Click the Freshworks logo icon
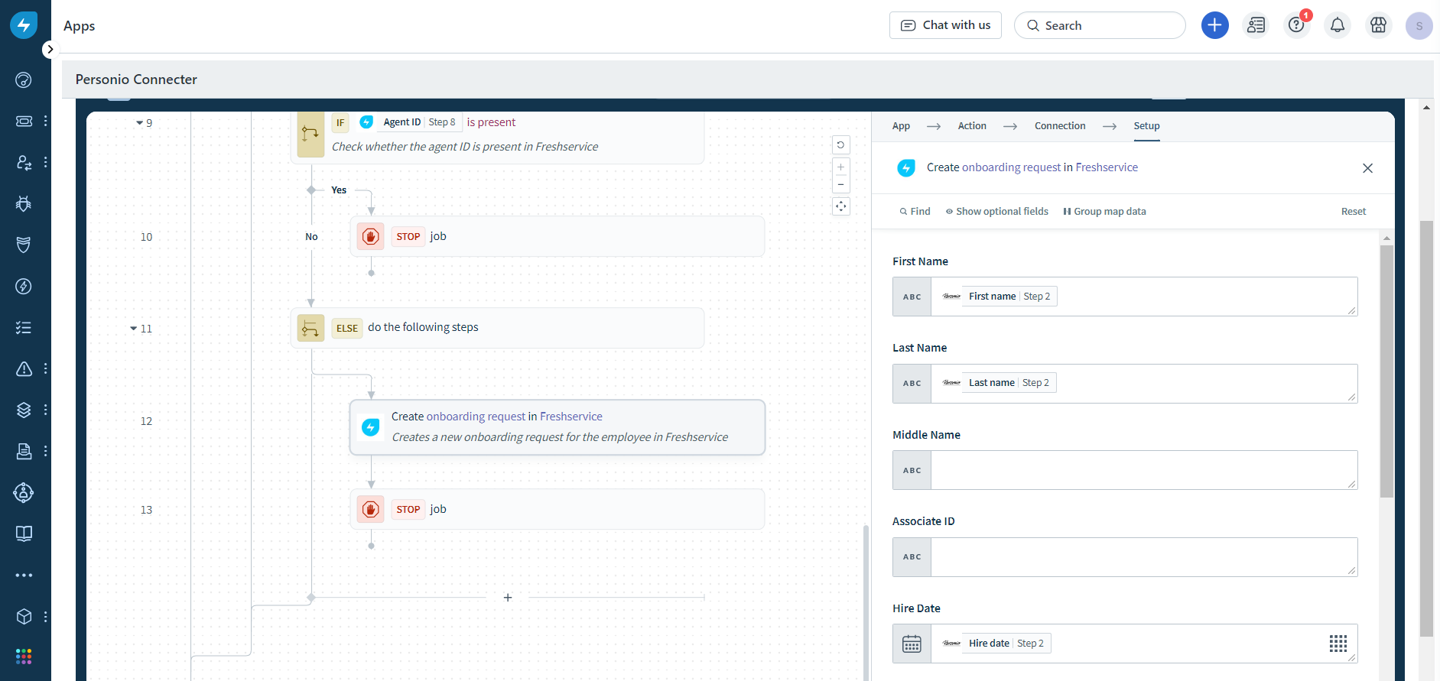The height and width of the screenshot is (681, 1440). 24,25
